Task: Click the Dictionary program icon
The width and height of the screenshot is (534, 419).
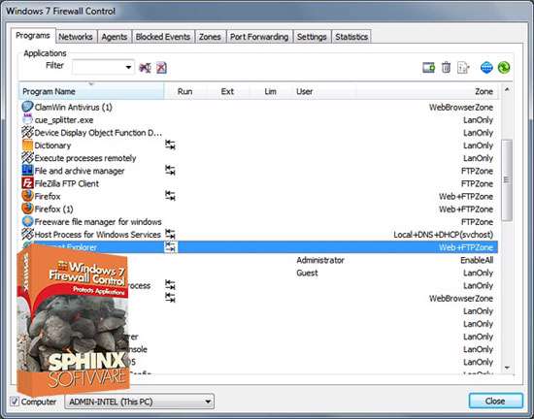Action: pyautogui.click(x=27, y=145)
